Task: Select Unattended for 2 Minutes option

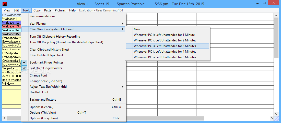Action: click(x=167, y=40)
